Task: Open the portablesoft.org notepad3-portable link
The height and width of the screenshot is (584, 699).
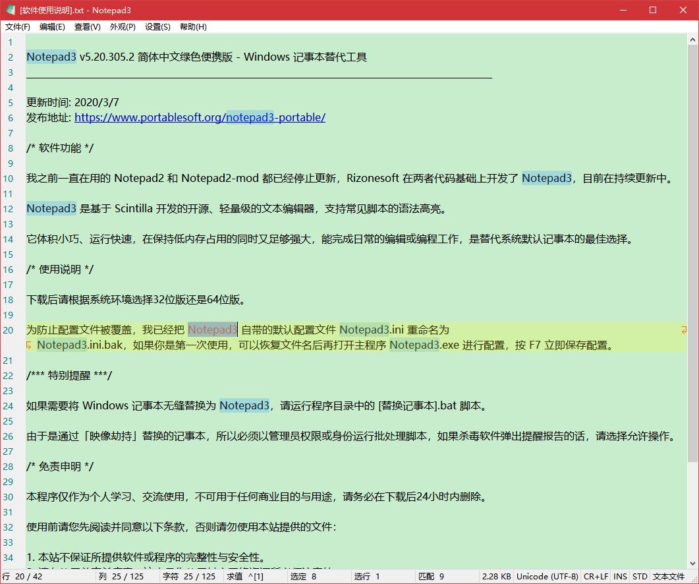Action: [200, 117]
